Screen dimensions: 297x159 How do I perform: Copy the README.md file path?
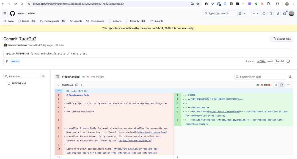tap(77, 85)
